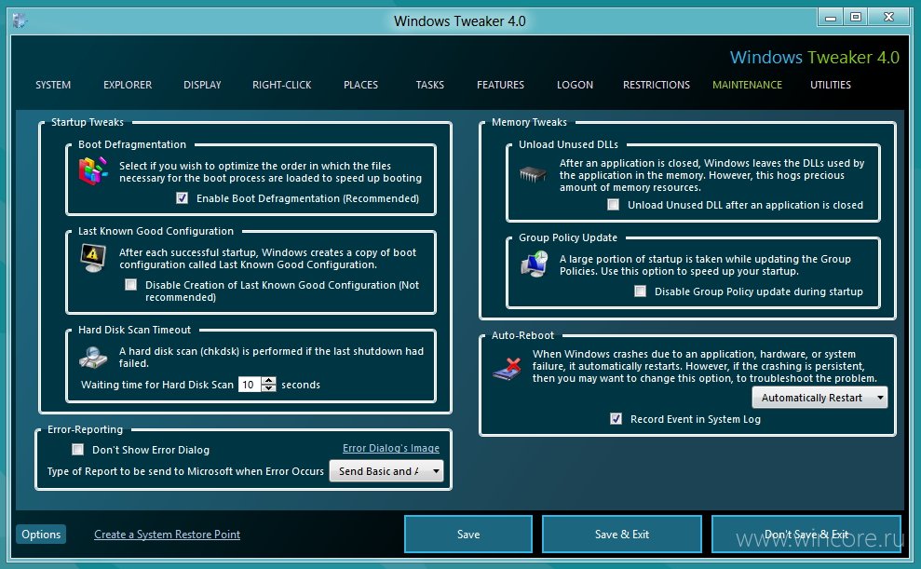Click the Hard Disk Scan seconds field
The height and width of the screenshot is (569, 921).
(250, 385)
